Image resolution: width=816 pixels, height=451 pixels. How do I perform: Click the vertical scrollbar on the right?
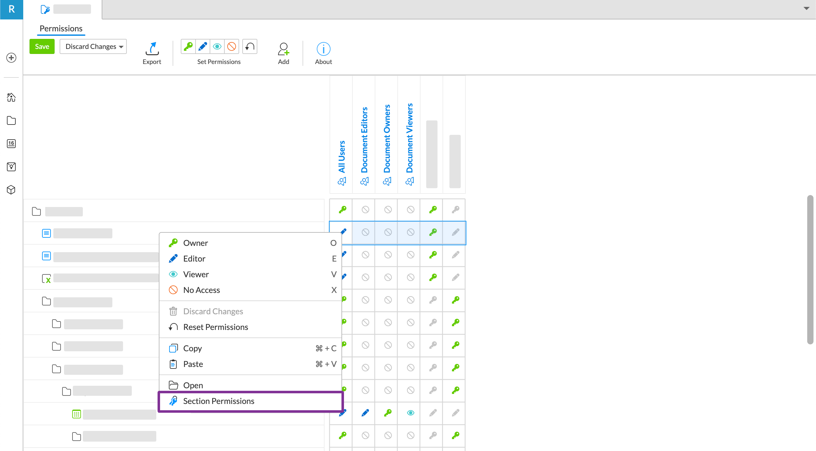[810, 269]
